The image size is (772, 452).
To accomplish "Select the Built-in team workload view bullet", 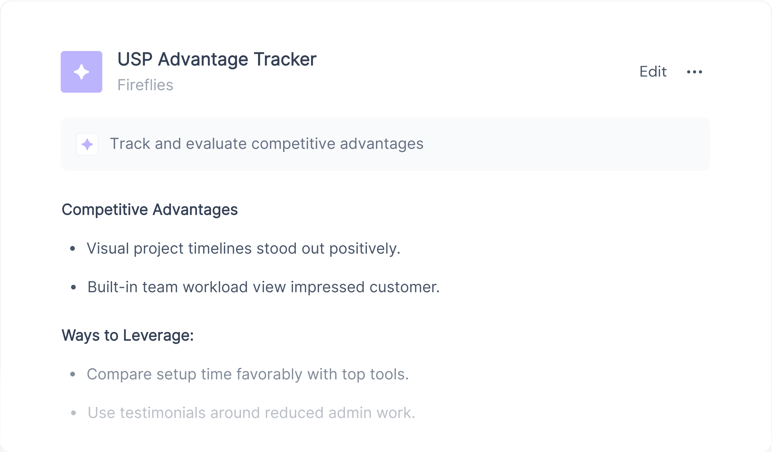I will tap(263, 287).
